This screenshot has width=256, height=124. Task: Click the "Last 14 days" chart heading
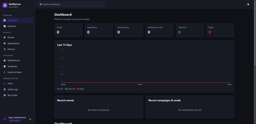[65, 45]
